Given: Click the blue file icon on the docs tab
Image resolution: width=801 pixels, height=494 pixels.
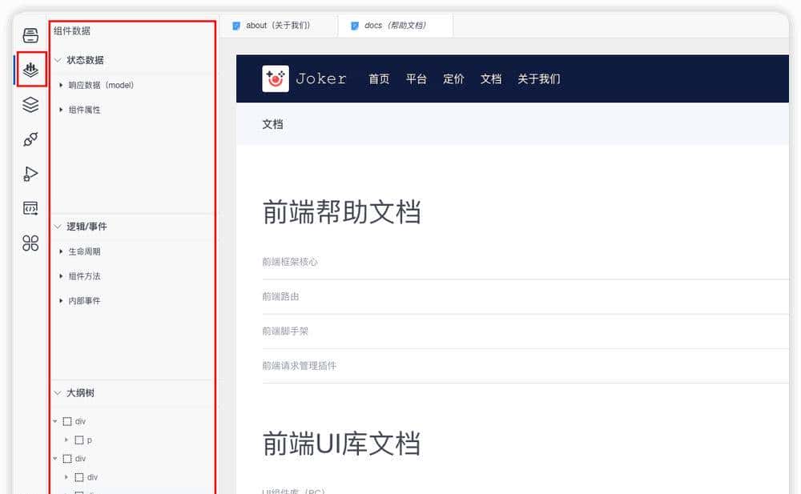Looking at the screenshot, I should coord(353,25).
